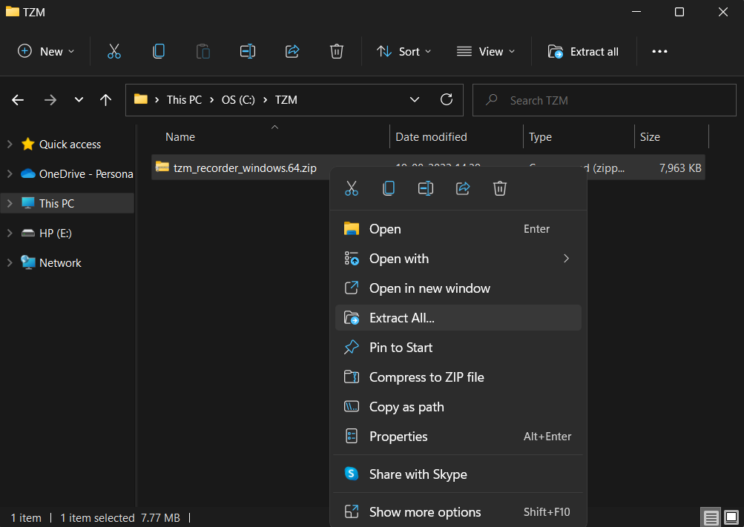This screenshot has height=527, width=744.
Task: Go up one folder level
Action: tap(105, 100)
